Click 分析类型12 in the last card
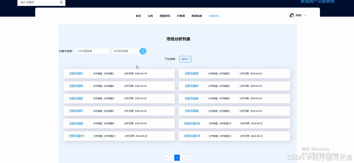The image size is (354, 163). click(225, 136)
